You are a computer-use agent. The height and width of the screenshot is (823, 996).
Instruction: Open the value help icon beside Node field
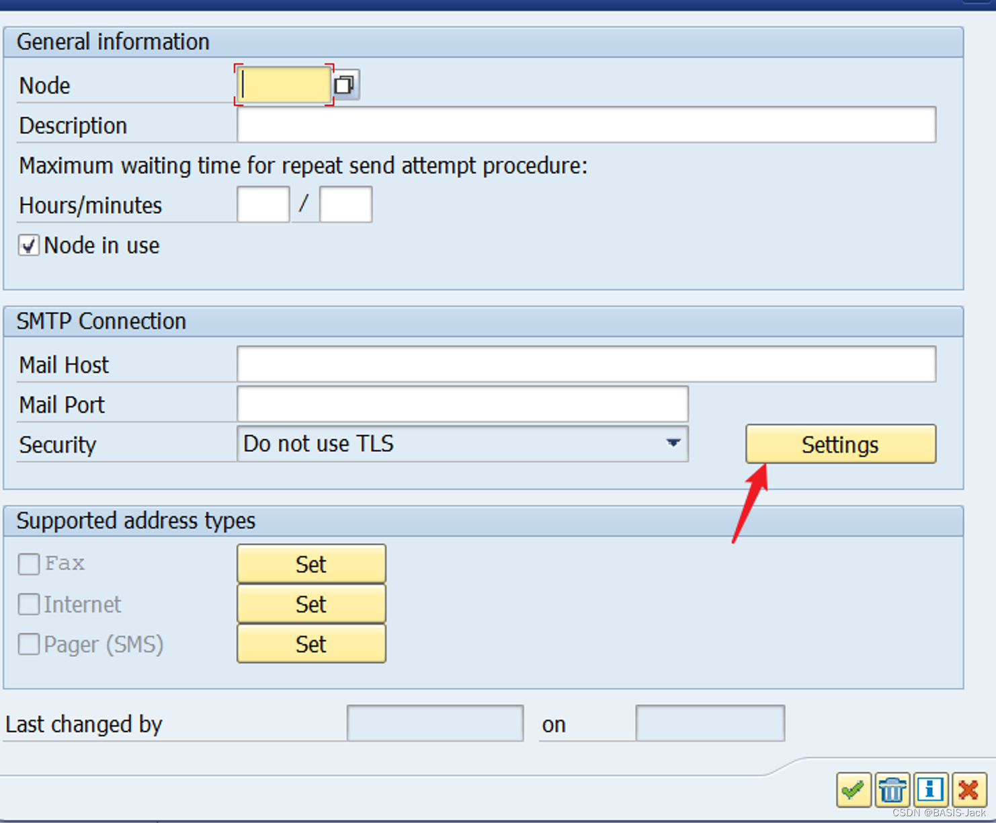[345, 85]
